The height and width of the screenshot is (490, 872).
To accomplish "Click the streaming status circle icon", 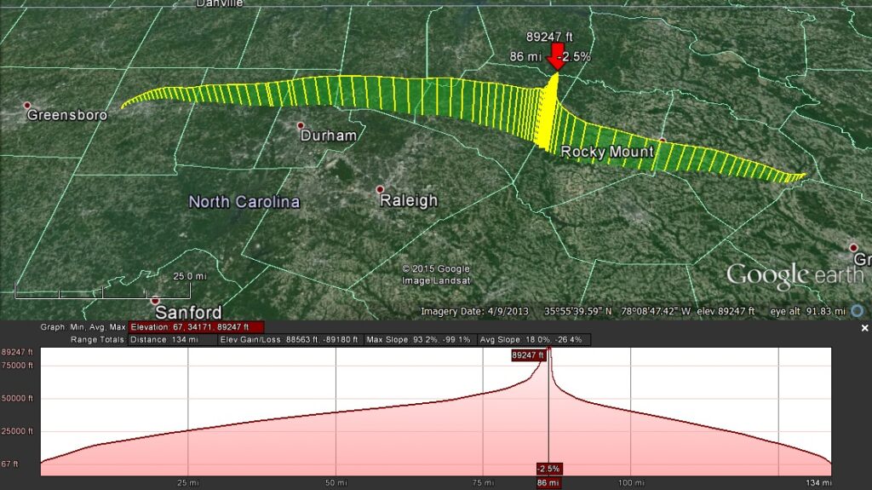I will [857, 312].
